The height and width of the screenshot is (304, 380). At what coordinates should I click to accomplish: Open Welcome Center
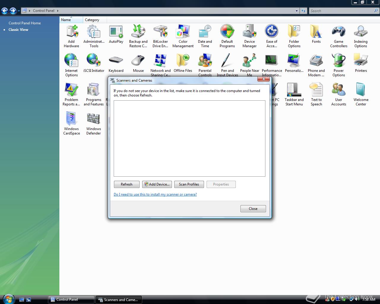coord(361,94)
